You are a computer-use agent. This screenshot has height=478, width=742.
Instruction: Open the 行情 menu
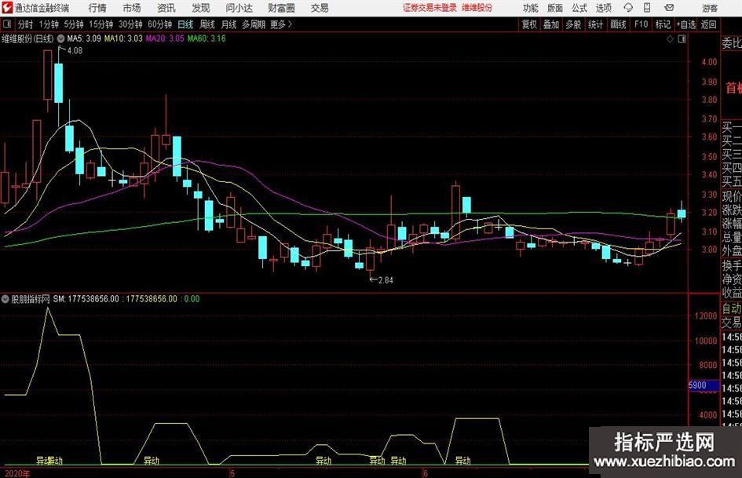coord(97,8)
